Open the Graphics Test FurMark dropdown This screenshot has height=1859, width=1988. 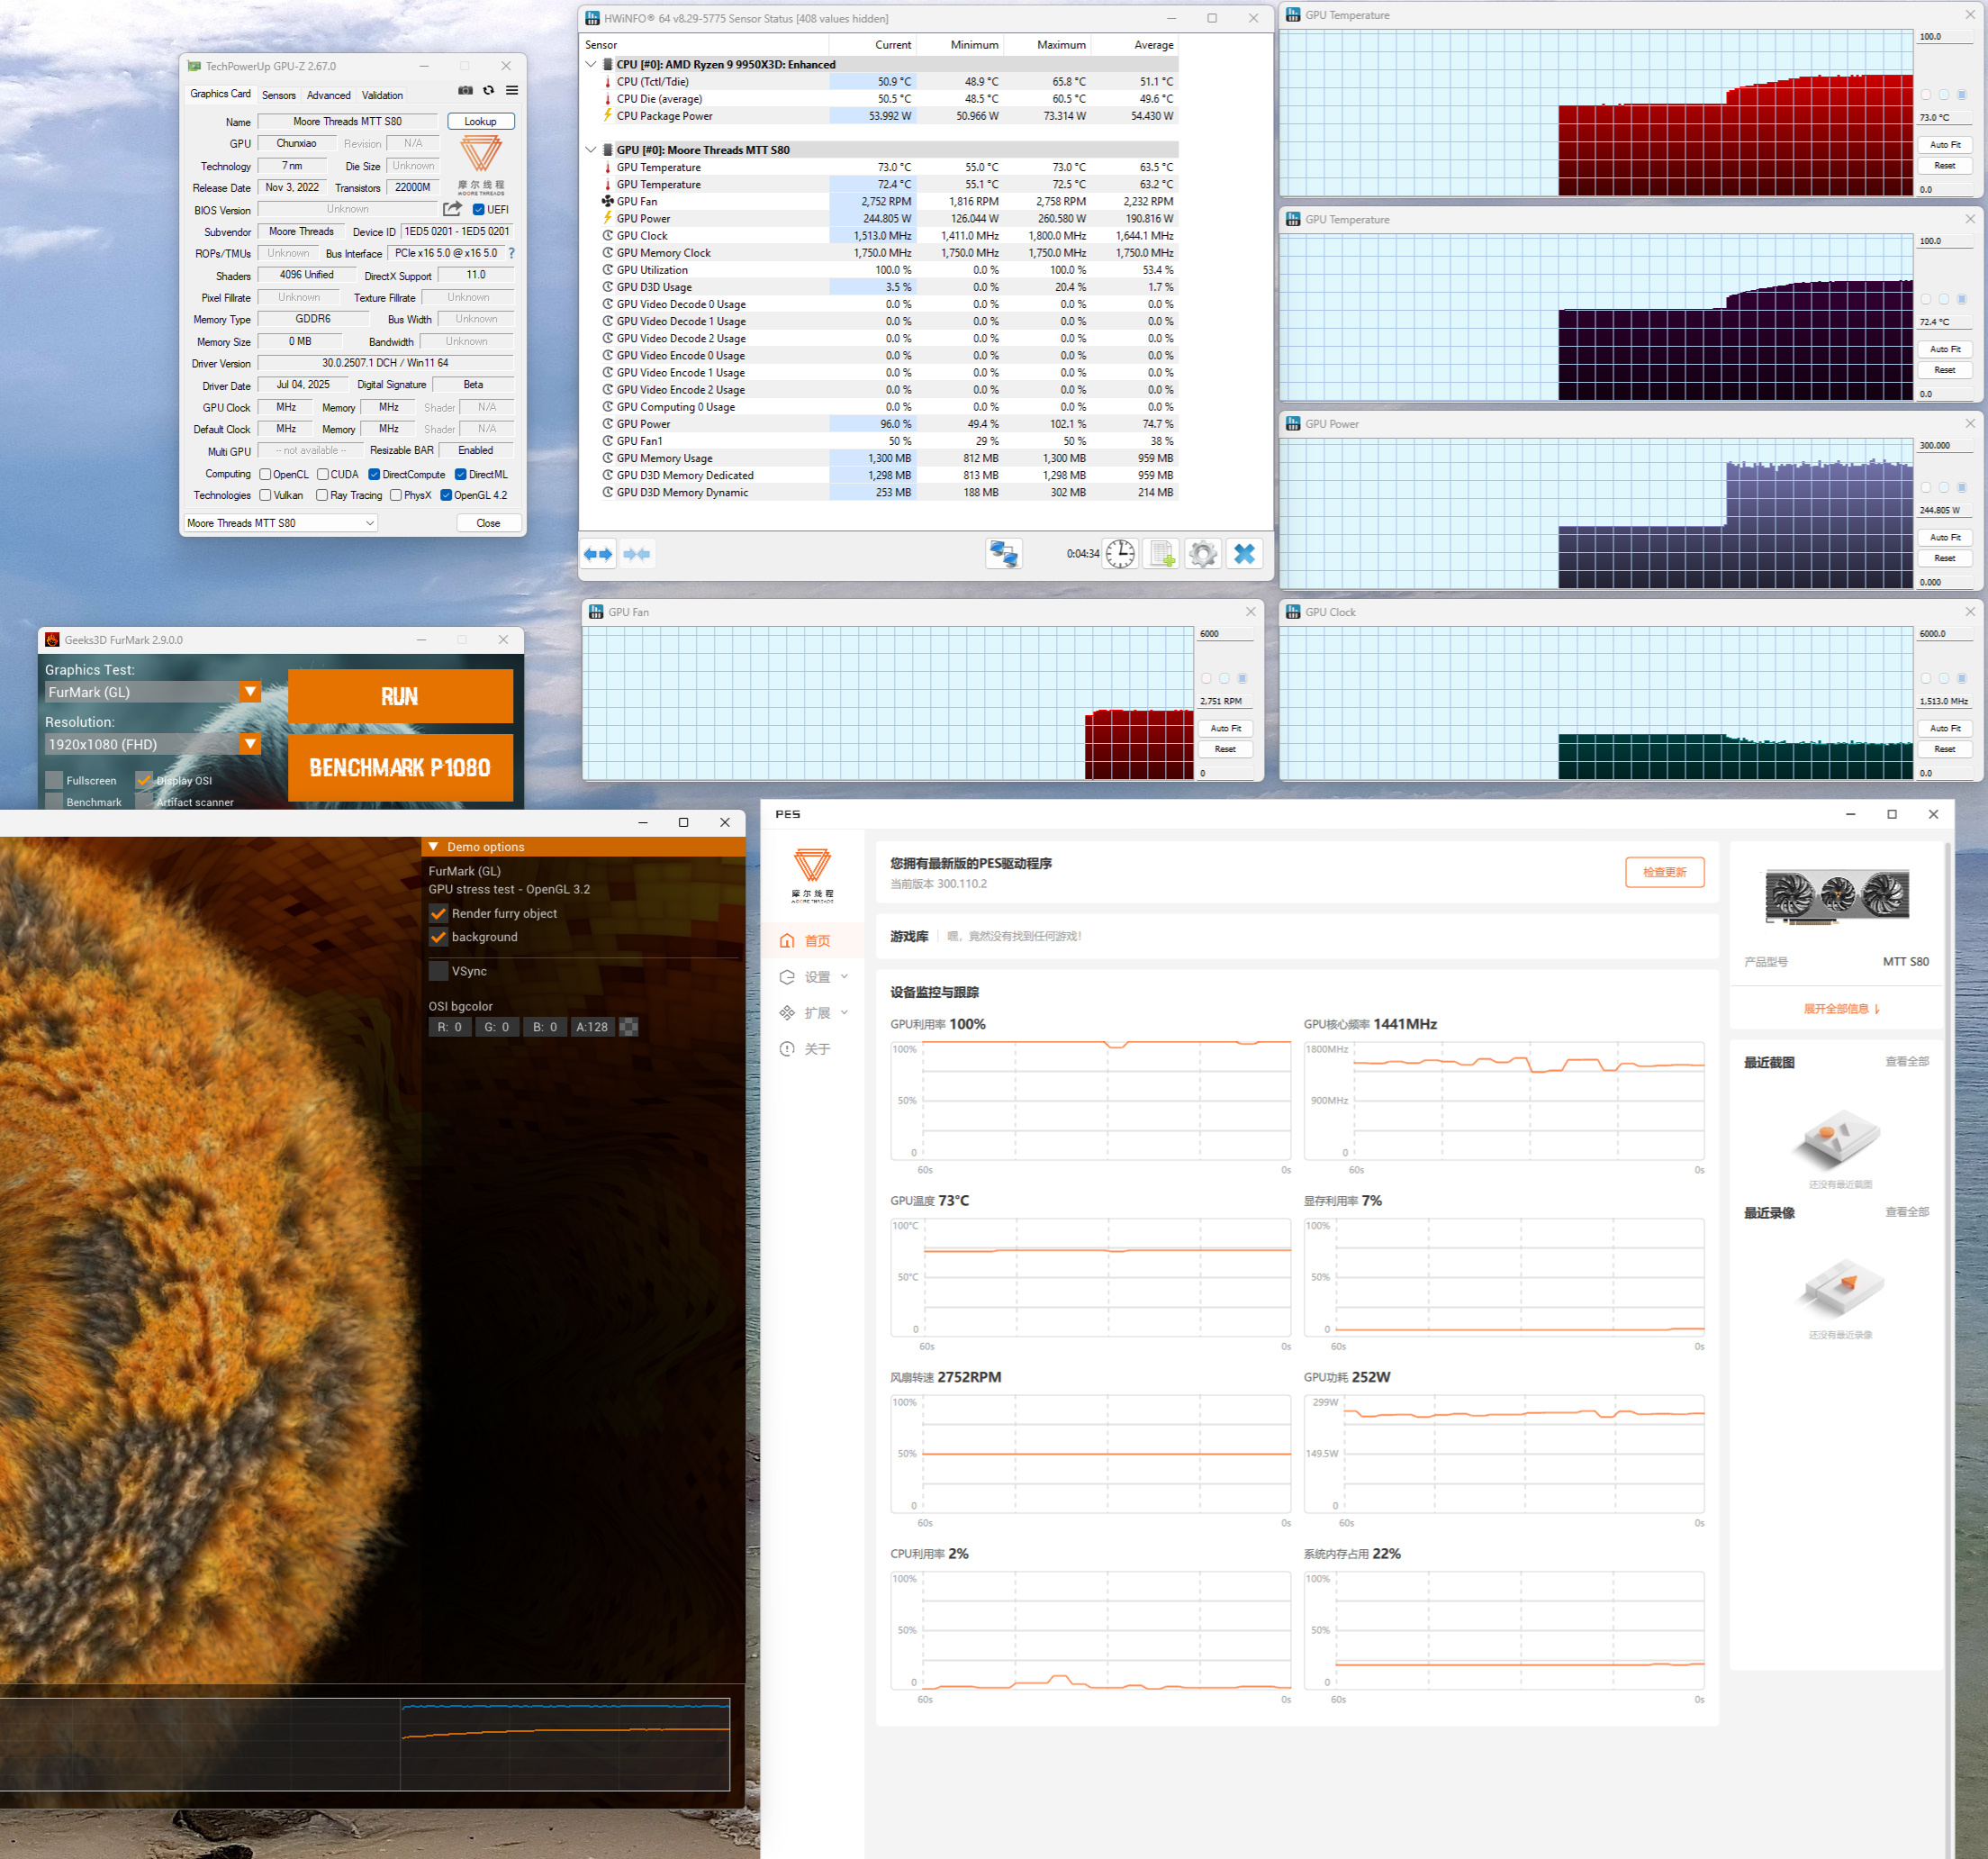point(250,692)
